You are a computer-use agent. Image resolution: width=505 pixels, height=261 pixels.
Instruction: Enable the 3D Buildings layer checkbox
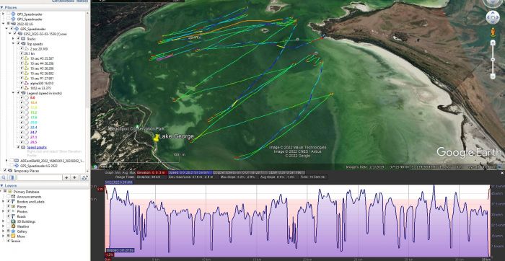coord(9,221)
